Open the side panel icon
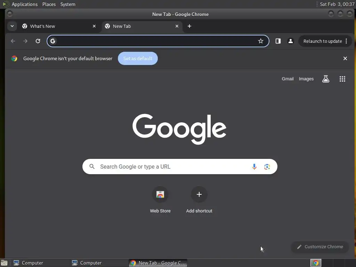Image resolution: width=356 pixels, height=267 pixels. [278, 41]
